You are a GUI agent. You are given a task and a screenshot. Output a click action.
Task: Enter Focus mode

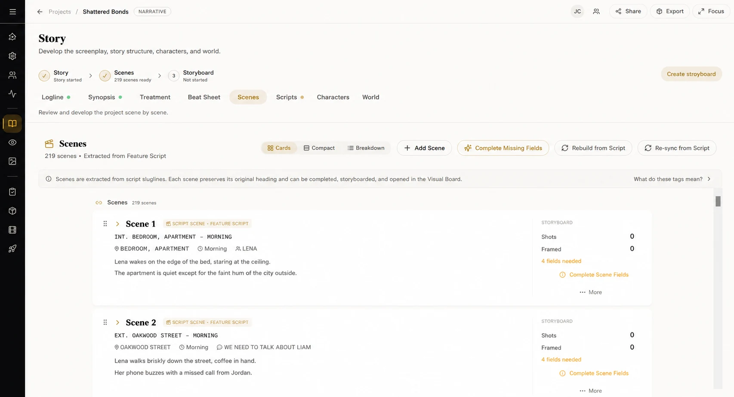coord(711,12)
